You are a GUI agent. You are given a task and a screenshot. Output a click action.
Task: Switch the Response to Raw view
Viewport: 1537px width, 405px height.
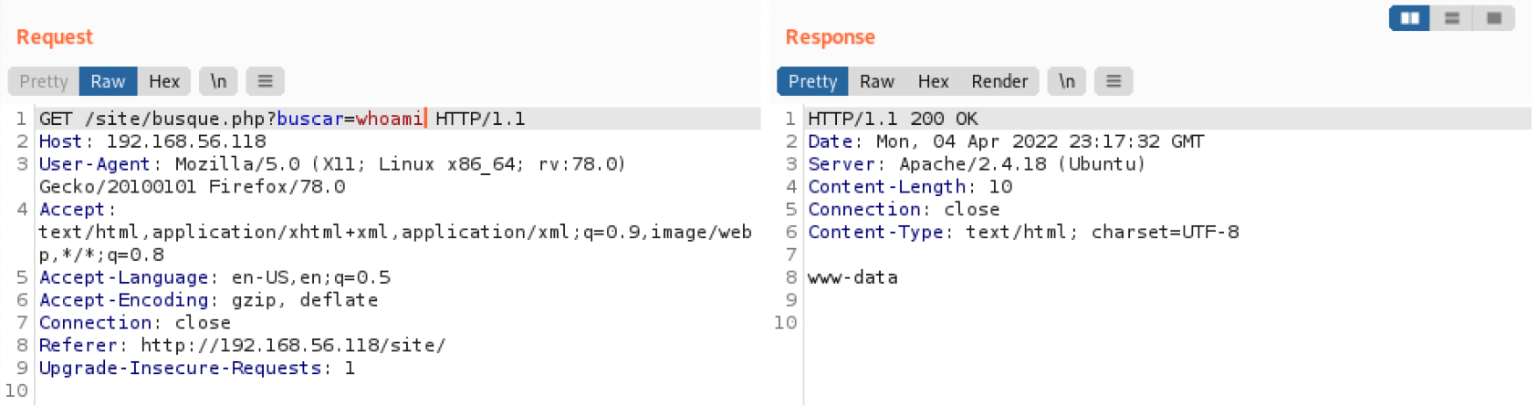876,81
